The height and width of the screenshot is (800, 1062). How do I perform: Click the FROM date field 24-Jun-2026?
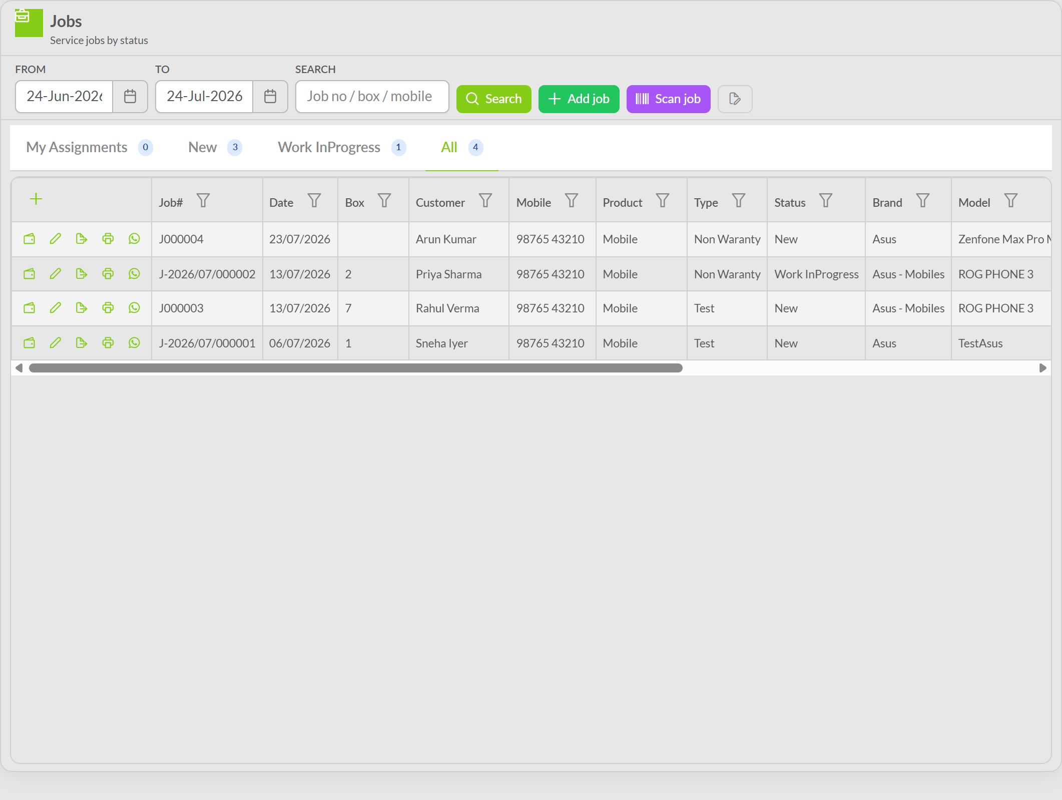pos(64,96)
